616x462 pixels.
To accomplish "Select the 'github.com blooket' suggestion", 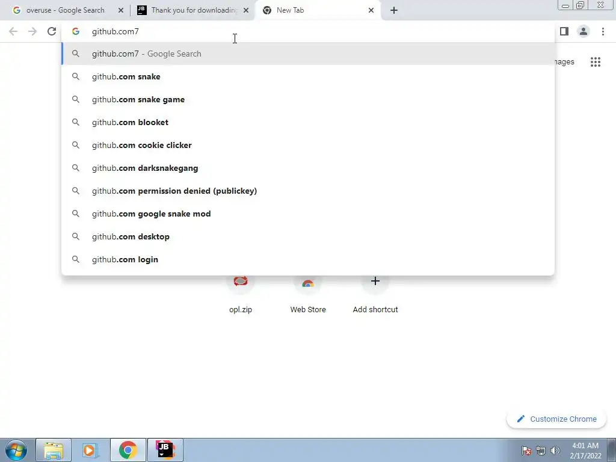I will pyautogui.click(x=309, y=122).
